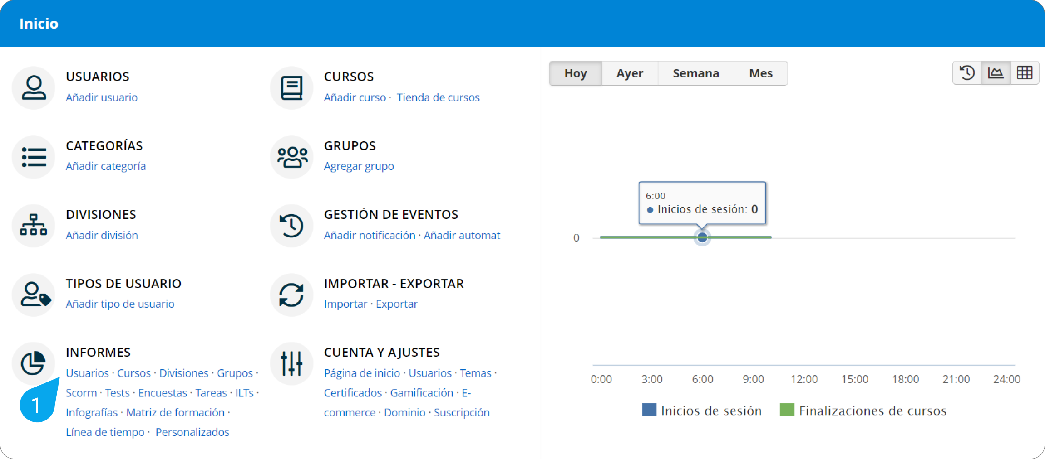Open Matriz de formación link

(x=175, y=413)
